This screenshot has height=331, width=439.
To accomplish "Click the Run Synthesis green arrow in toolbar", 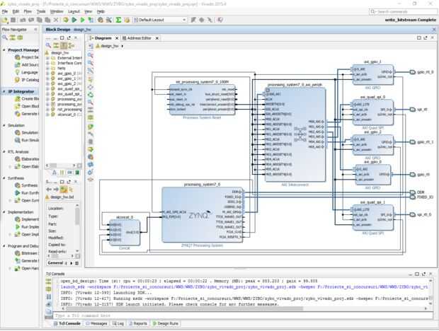I will 74,21.
